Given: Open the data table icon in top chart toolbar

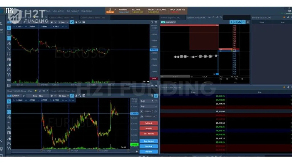Looking at the screenshot, I should (84, 22).
